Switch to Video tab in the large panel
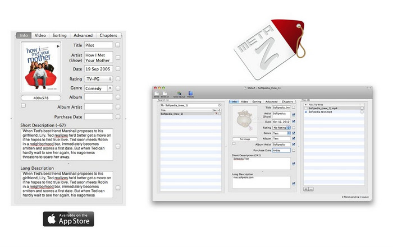 40,35
